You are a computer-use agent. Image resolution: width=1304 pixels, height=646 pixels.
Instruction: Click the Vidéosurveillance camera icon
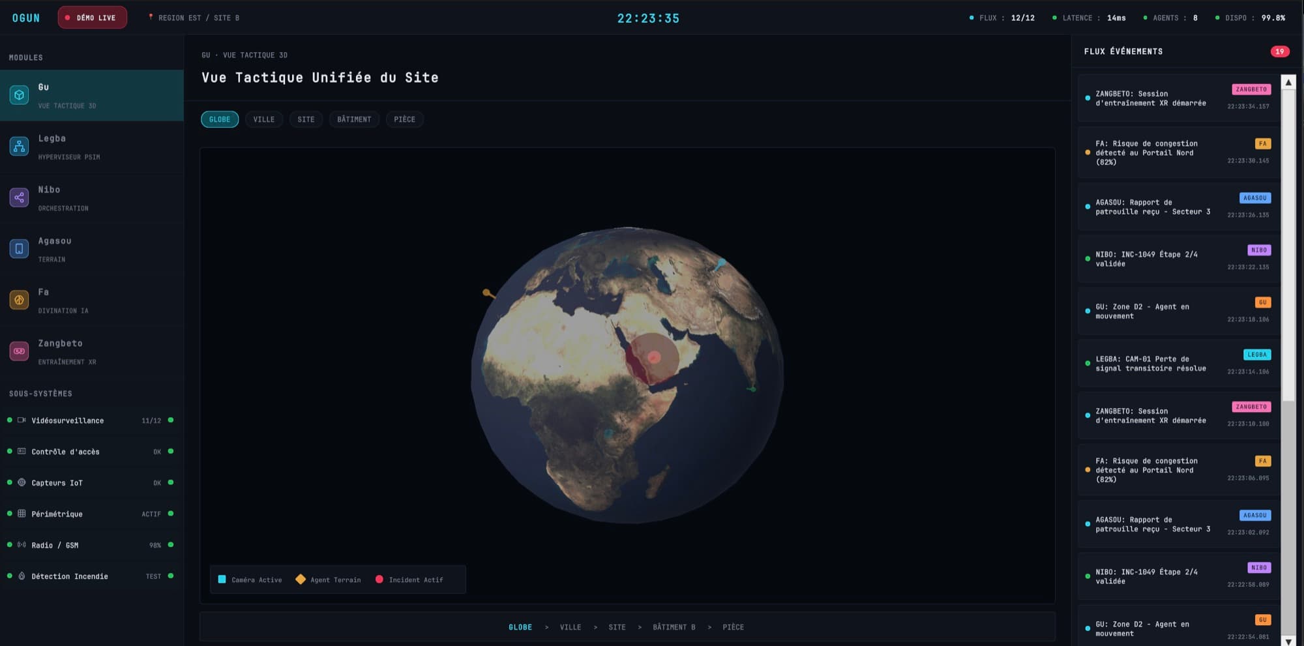tap(22, 420)
